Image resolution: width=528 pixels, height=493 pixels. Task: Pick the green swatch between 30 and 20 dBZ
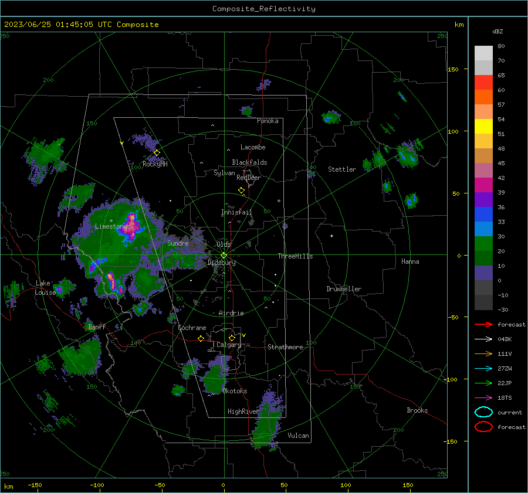point(483,244)
